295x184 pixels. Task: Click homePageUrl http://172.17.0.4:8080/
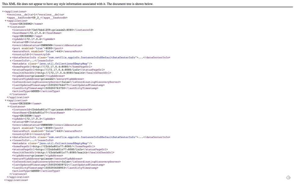[52, 67]
